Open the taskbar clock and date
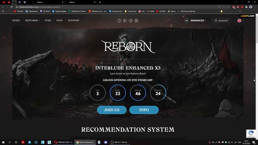 coord(246,142)
